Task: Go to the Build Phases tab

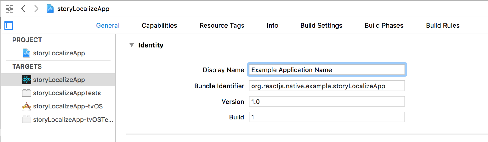Action: (x=384, y=26)
